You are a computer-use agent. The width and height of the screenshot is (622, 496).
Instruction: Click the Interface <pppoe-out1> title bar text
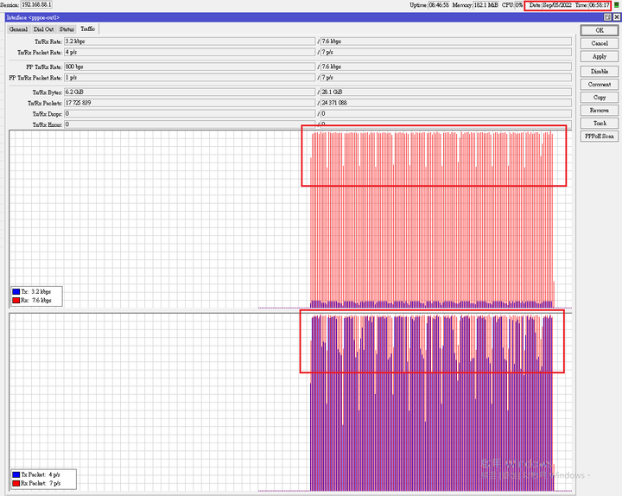pos(33,17)
